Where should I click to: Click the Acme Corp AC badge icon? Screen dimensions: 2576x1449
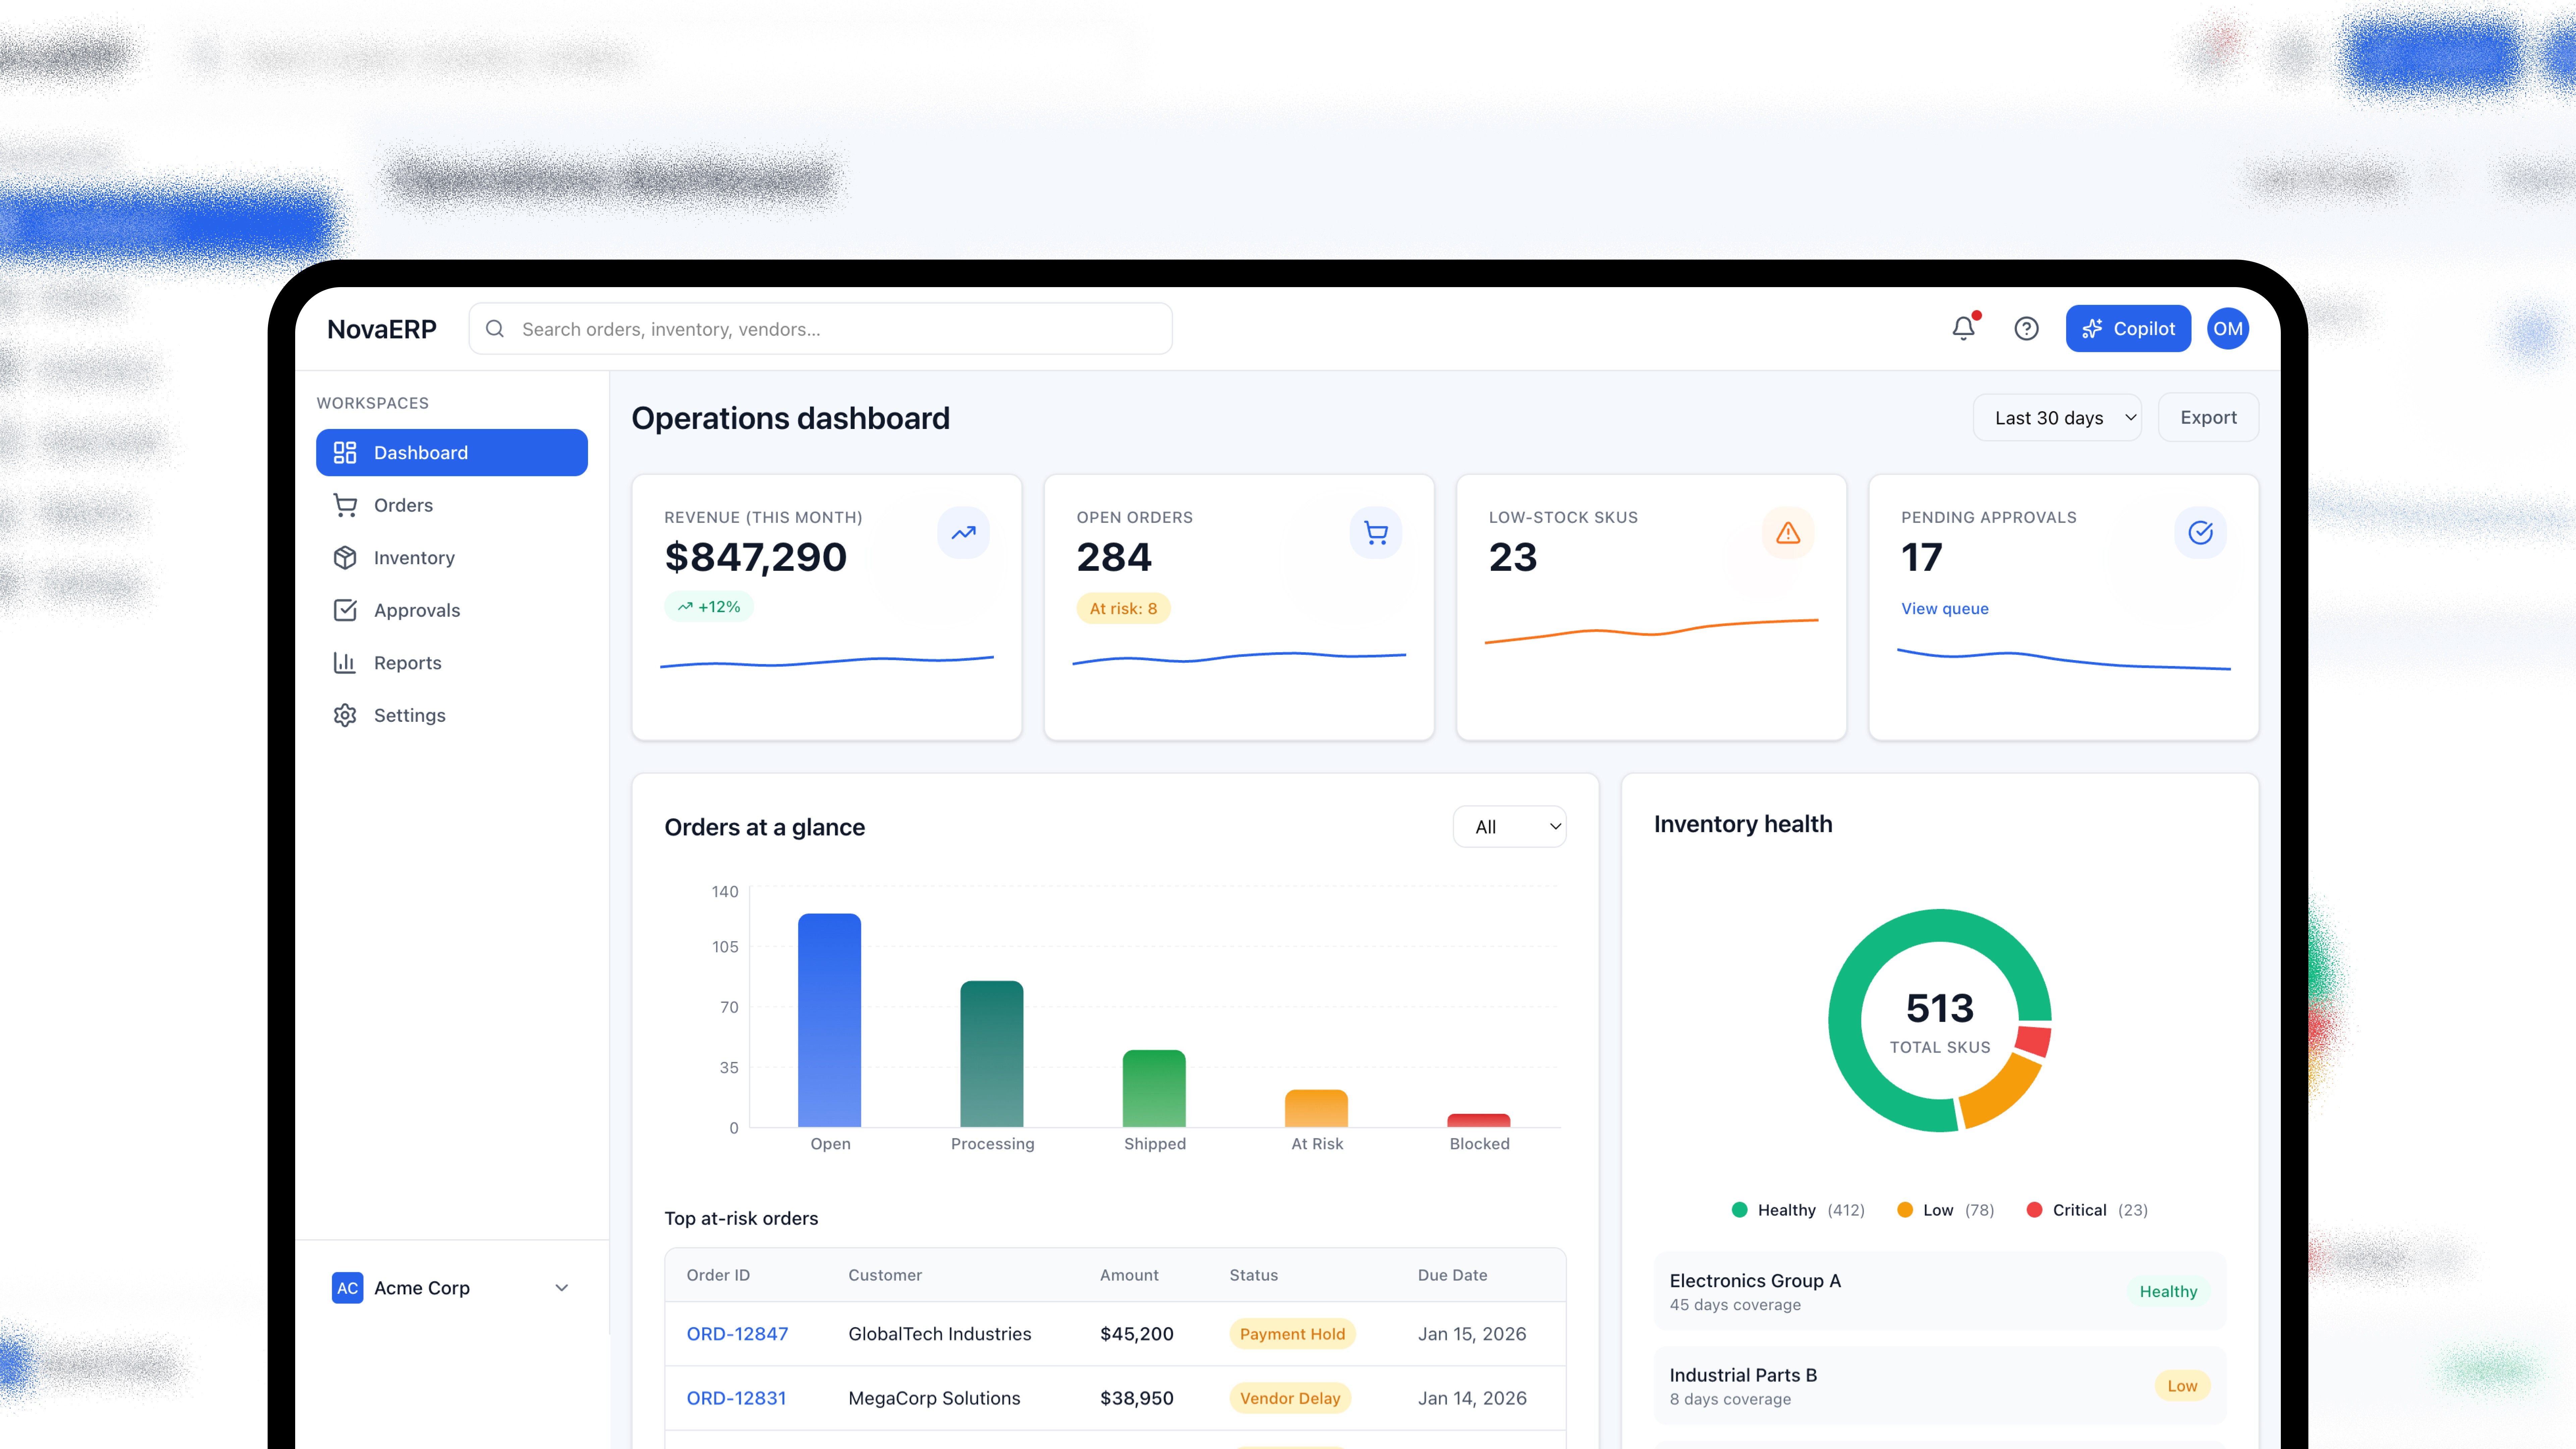point(347,1288)
